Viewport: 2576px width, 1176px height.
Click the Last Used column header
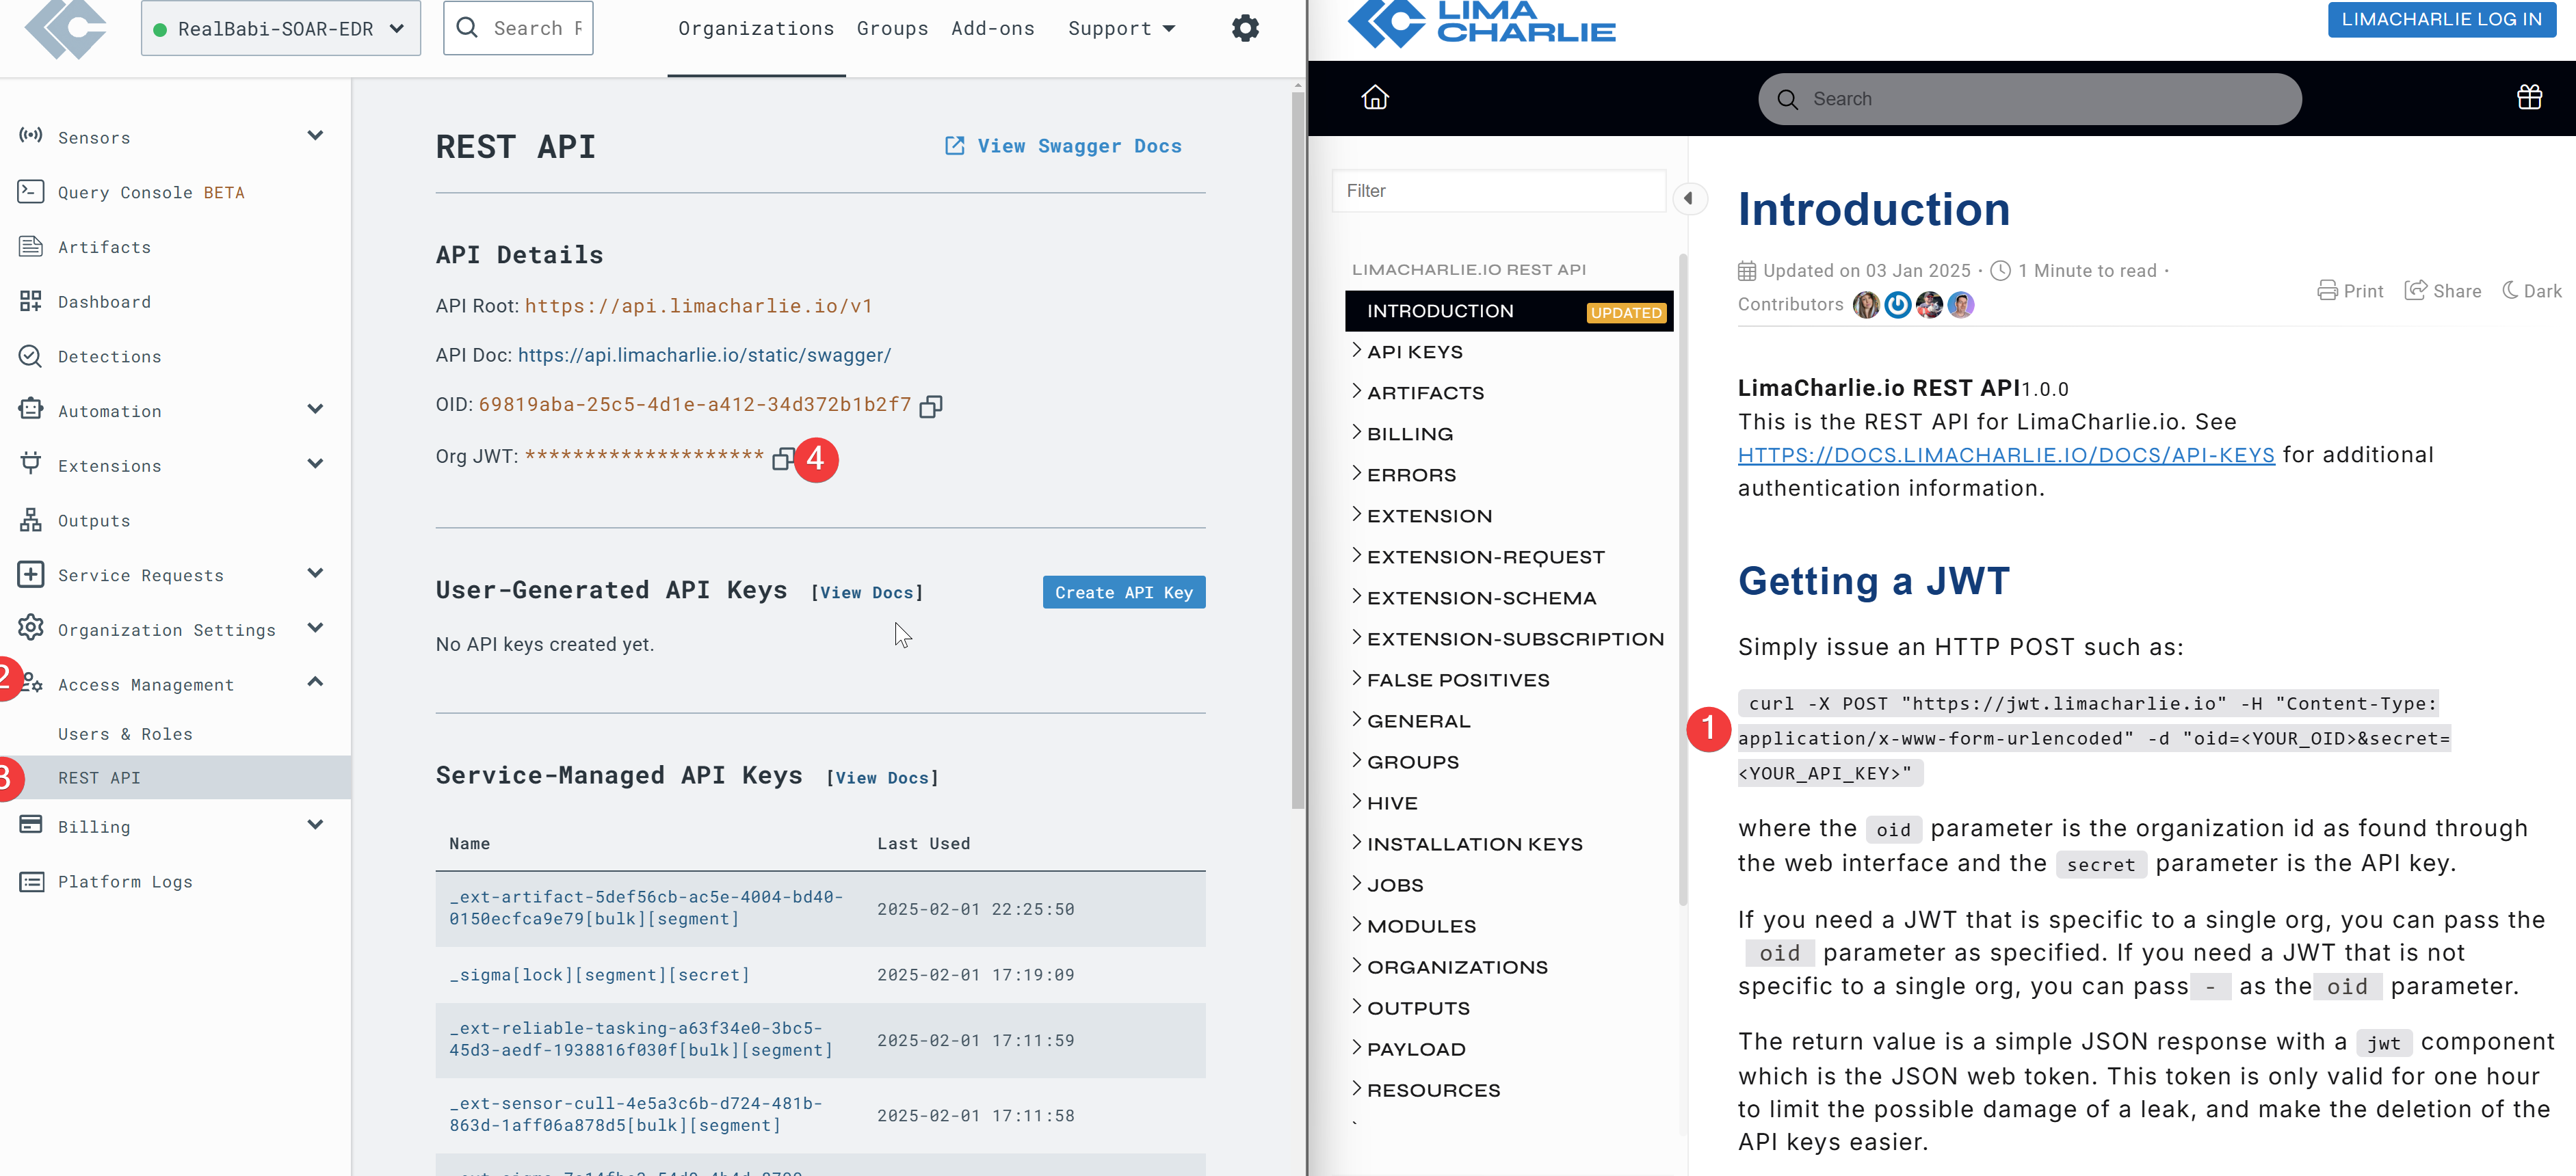click(x=923, y=843)
